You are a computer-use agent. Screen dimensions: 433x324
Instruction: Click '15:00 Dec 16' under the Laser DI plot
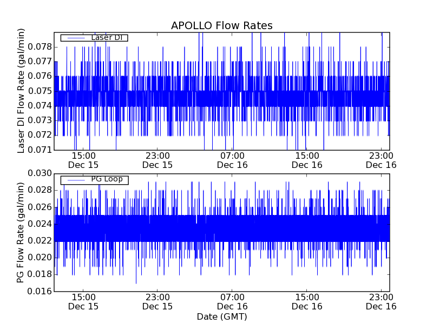[307, 160]
